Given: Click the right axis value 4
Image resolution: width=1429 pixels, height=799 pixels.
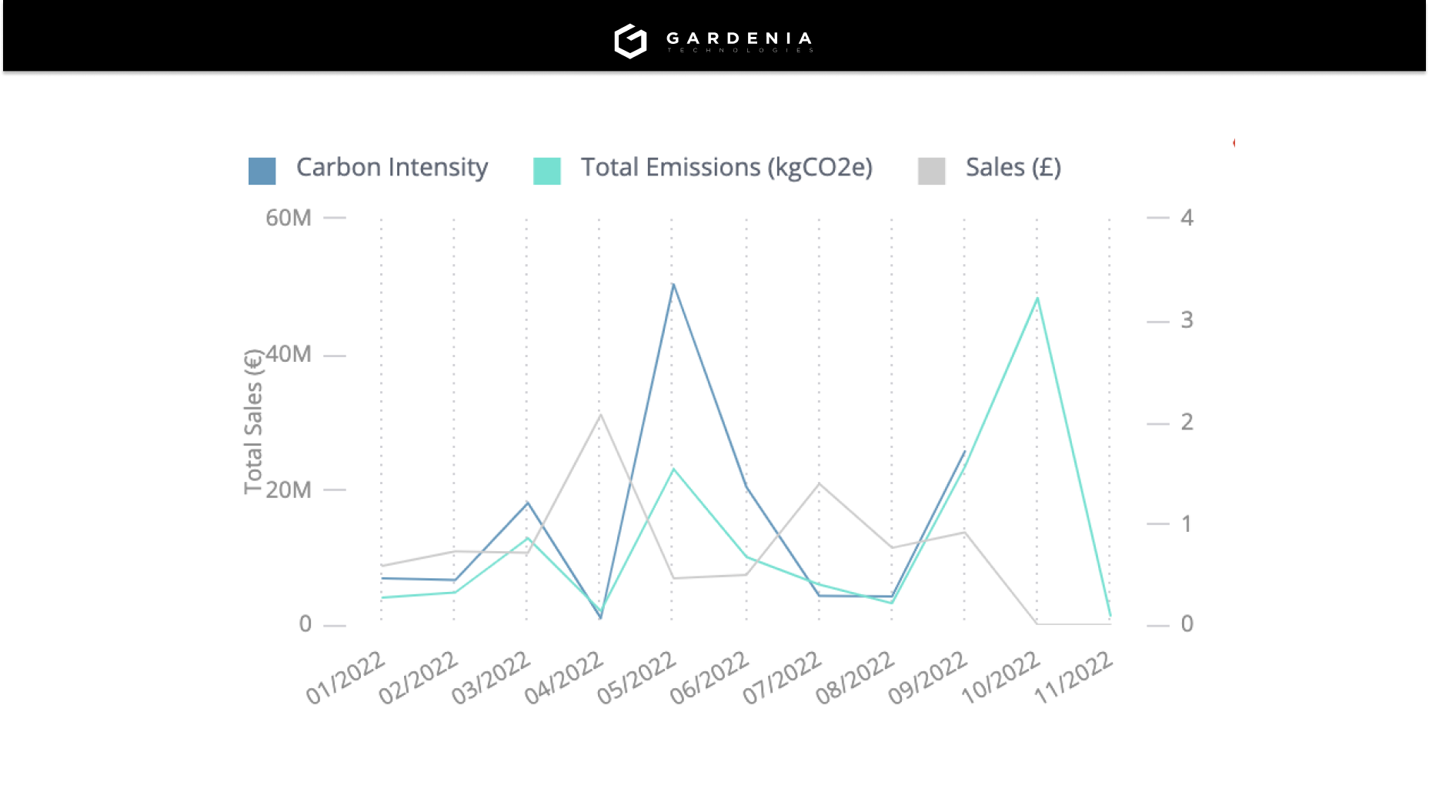Looking at the screenshot, I should [1187, 218].
